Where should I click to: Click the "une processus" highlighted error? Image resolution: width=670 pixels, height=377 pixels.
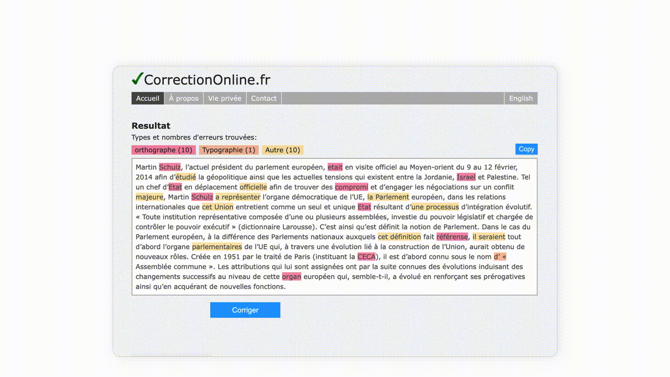click(x=435, y=207)
